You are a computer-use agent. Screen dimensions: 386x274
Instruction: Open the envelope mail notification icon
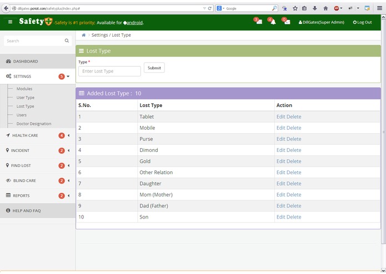(x=286, y=21)
